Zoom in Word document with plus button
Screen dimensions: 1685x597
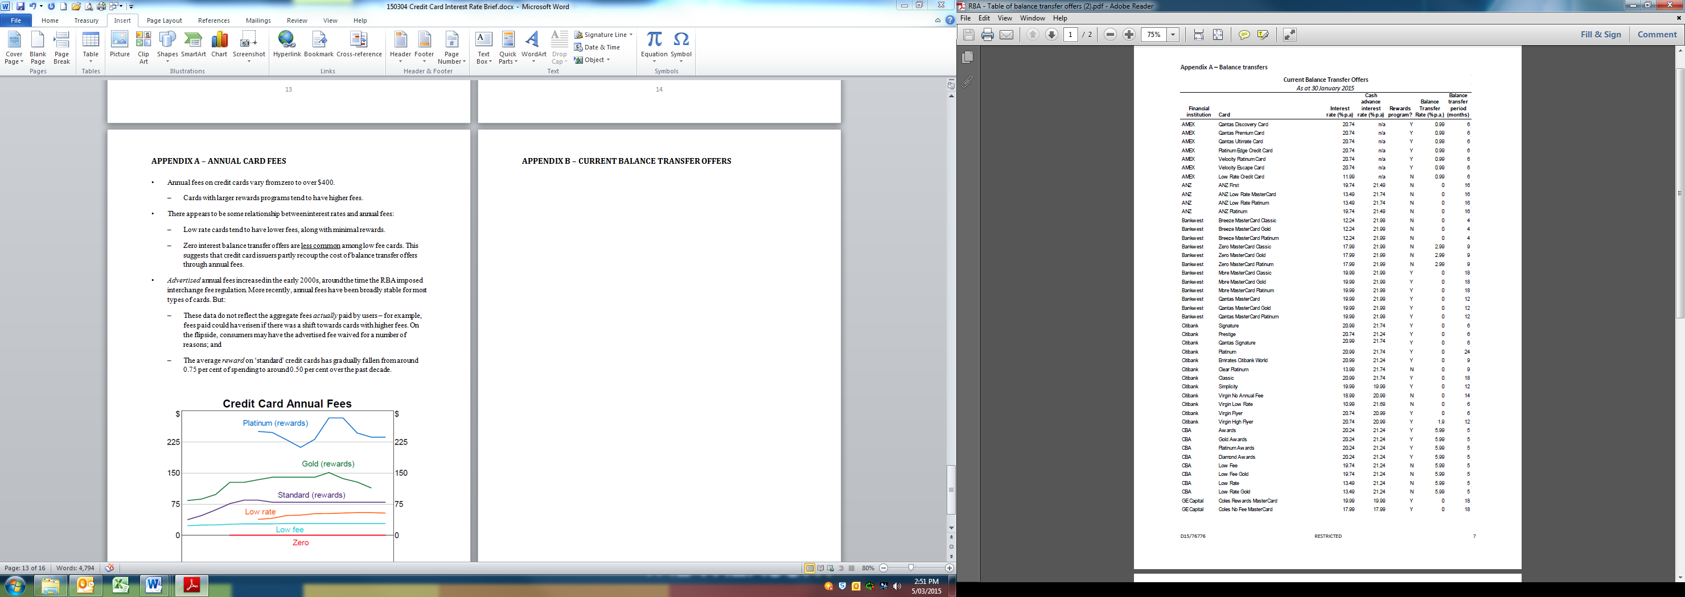point(949,568)
